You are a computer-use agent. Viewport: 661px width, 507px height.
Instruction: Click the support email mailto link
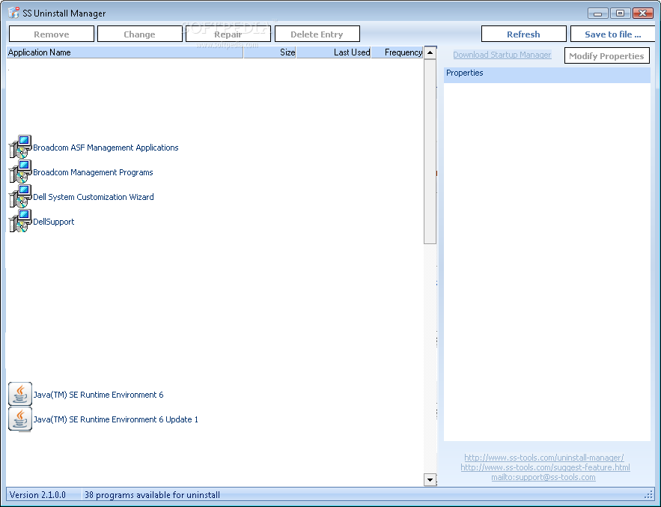pyautogui.click(x=543, y=478)
